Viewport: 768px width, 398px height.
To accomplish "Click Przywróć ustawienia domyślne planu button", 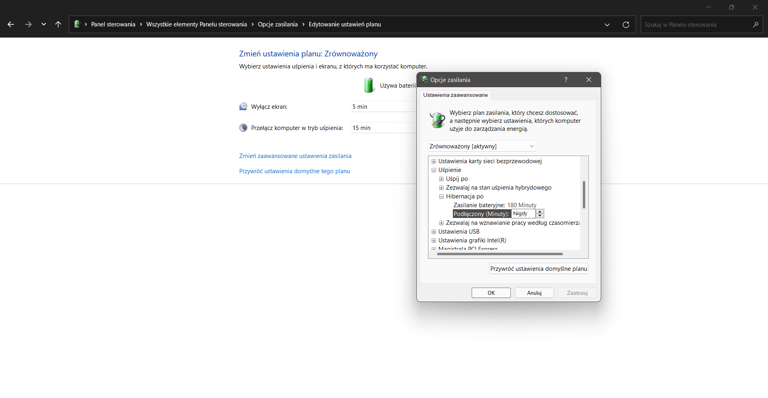I will pos(539,269).
